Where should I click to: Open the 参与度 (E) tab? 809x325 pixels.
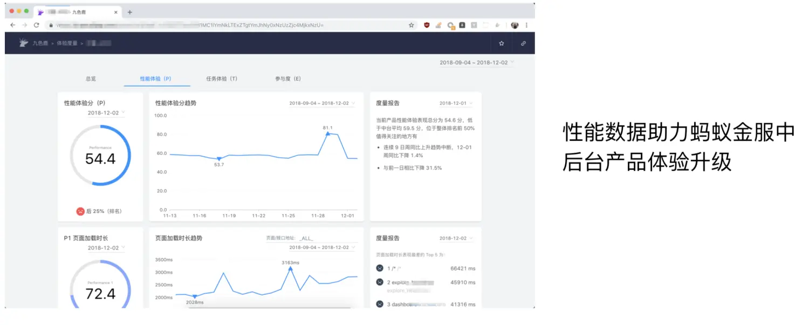[288, 79]
